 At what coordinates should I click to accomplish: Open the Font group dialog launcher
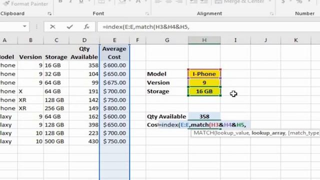coord(147,13)
